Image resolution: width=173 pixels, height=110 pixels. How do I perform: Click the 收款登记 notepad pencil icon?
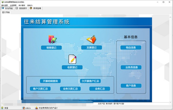click(x=72, y=59)
